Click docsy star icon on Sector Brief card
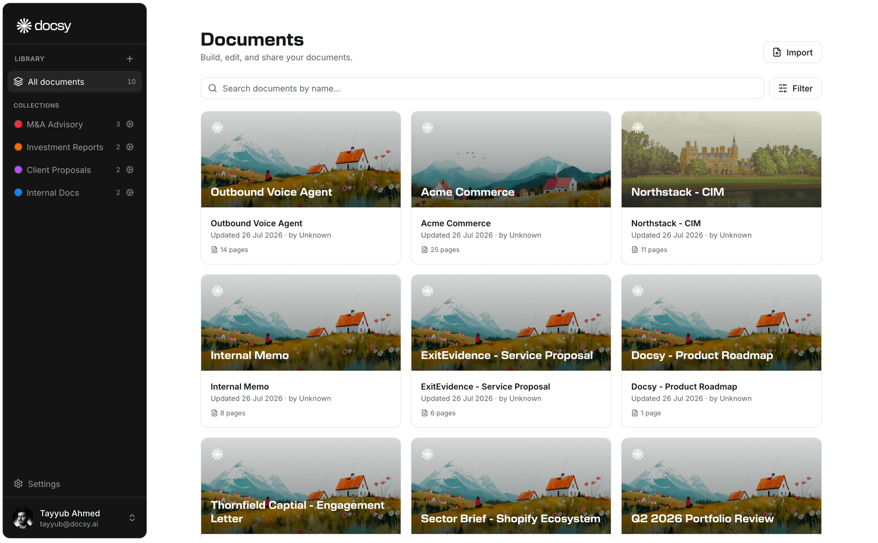 click(x=427, y=454)
